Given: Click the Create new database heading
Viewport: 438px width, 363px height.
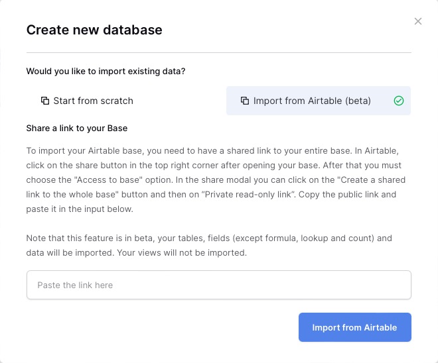Looking at the screenshot, I should point(94,30).
